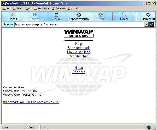This screenshot has height=130, width=157.
Task: Click 'WinWAP© for Pocket PC v 1.2' text
Action: tap(22, 95)
